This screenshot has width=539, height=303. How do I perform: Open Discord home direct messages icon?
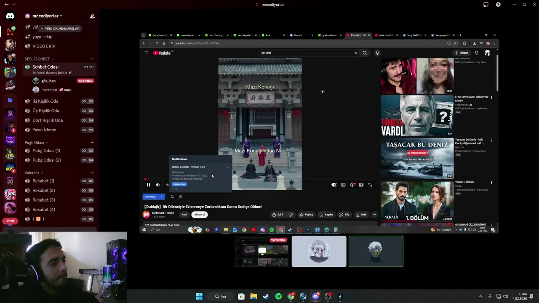coord(10,16)
